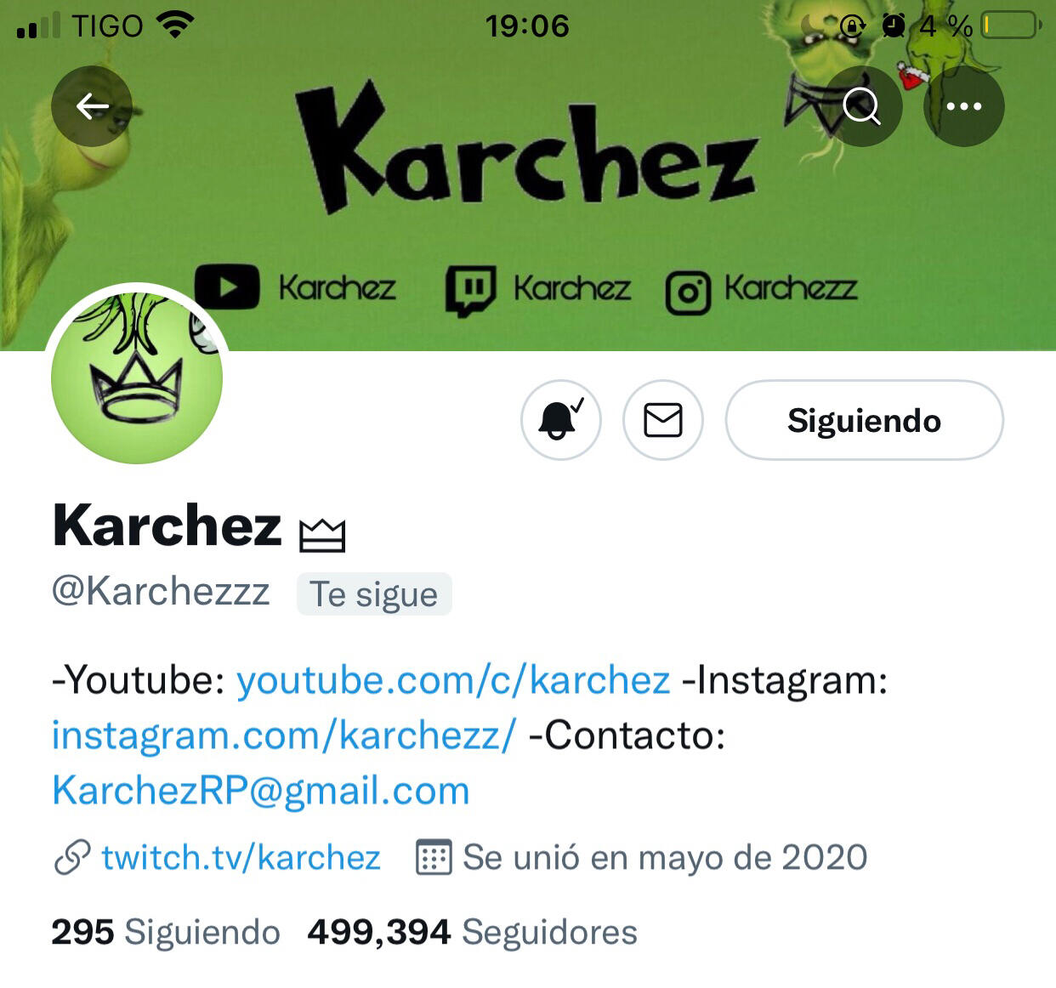Open the instagram.com/karchezz/ link

point(283,735)
